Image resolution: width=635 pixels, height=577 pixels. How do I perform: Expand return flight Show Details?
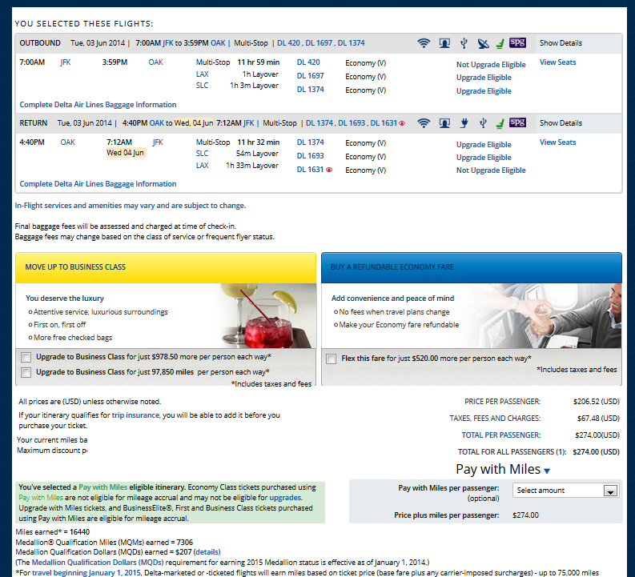[561, 123]
